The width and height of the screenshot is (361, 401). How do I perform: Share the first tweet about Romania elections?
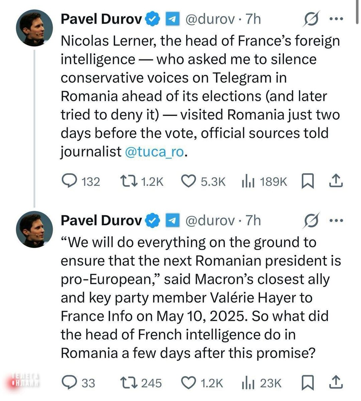point(336,181)
